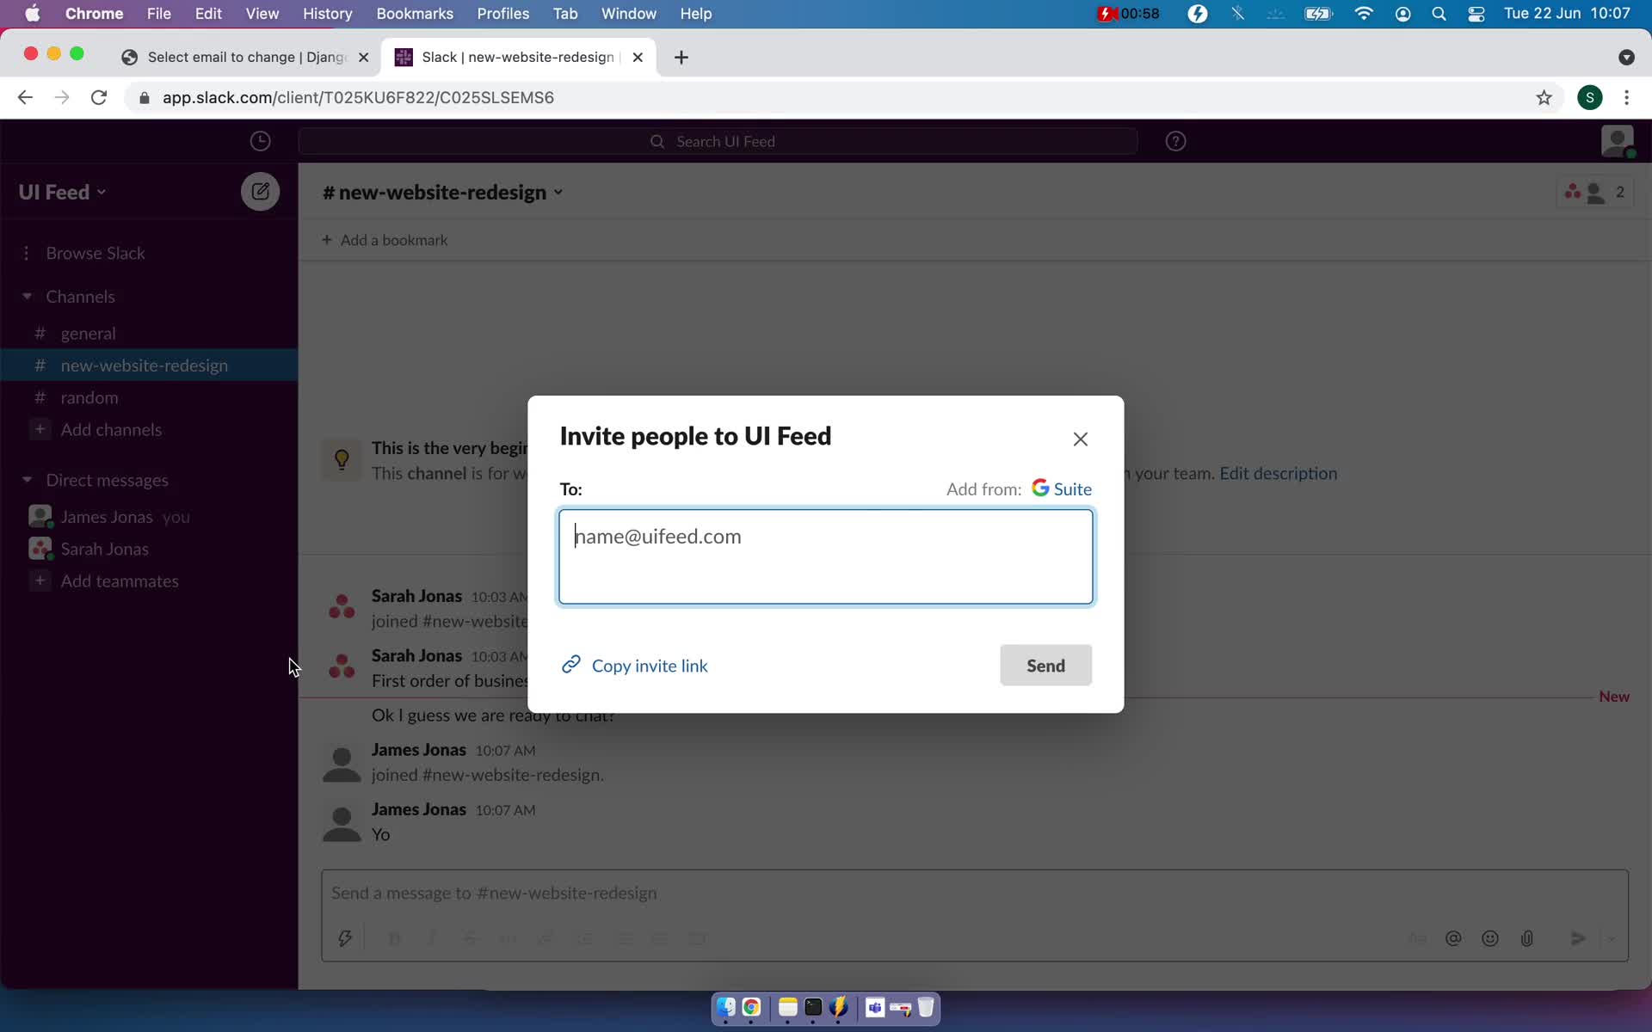Close the Invite people dialog
This screenshot has height=1032, width=1652.
1079,438
